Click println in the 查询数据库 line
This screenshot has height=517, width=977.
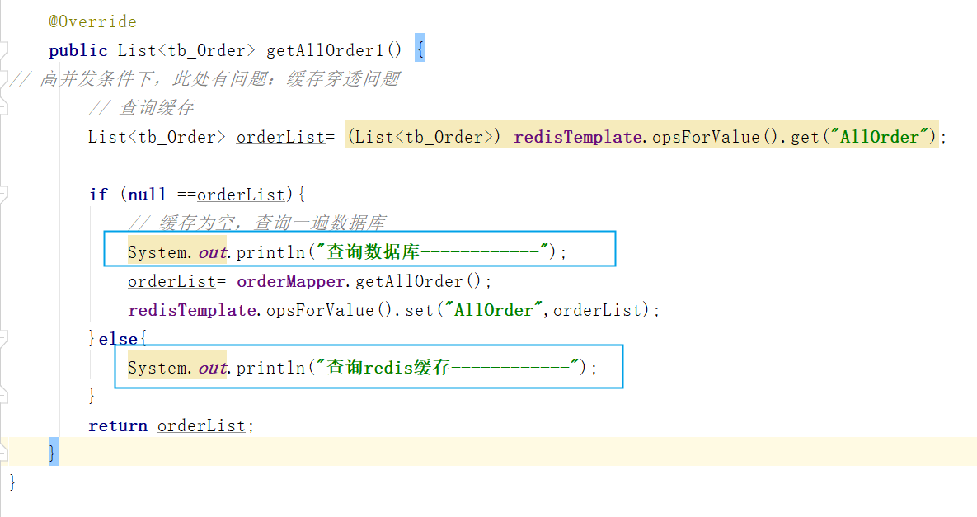(270, 252)
